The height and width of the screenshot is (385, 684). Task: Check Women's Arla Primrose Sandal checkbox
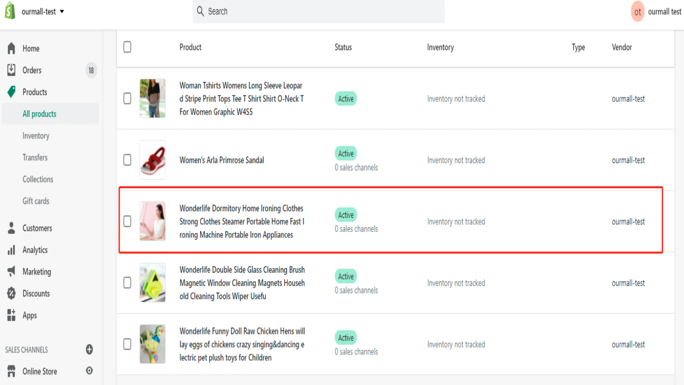pos(127,160)
